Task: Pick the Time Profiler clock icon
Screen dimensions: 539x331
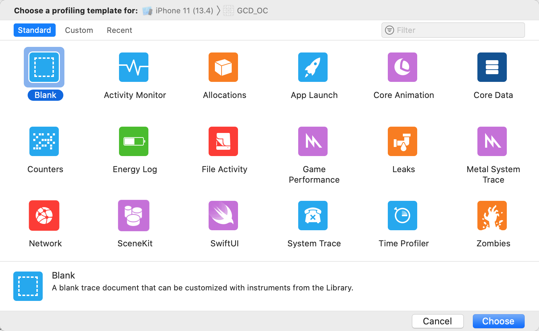Action: tap(402, 216)
